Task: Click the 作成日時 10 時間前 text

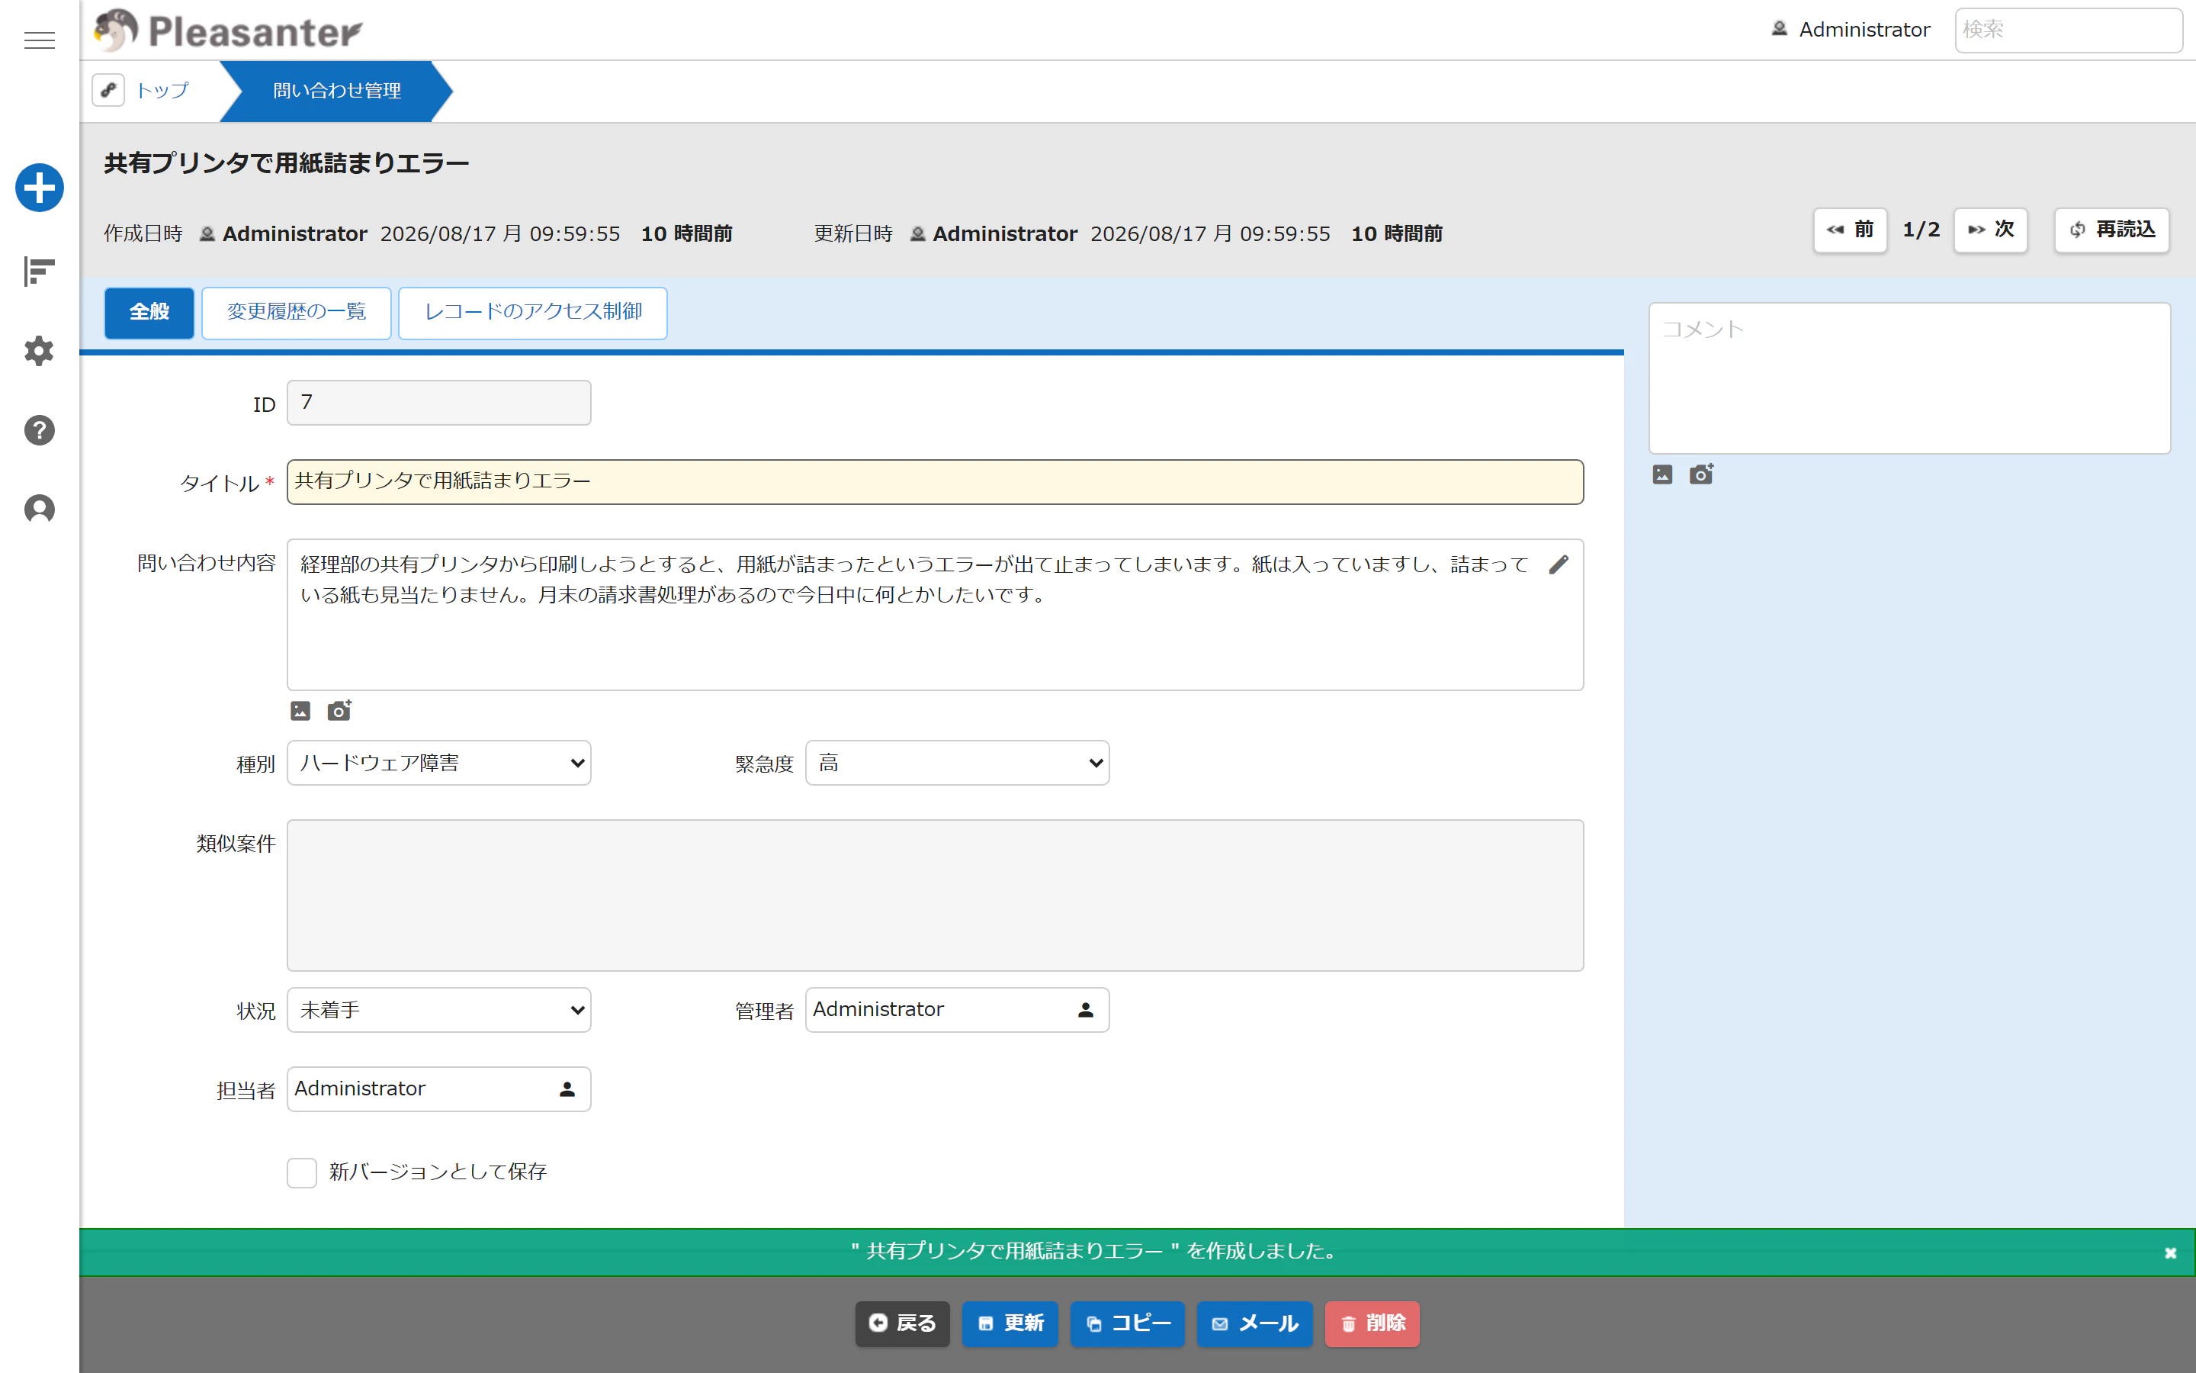Action: tap(687, 233)
